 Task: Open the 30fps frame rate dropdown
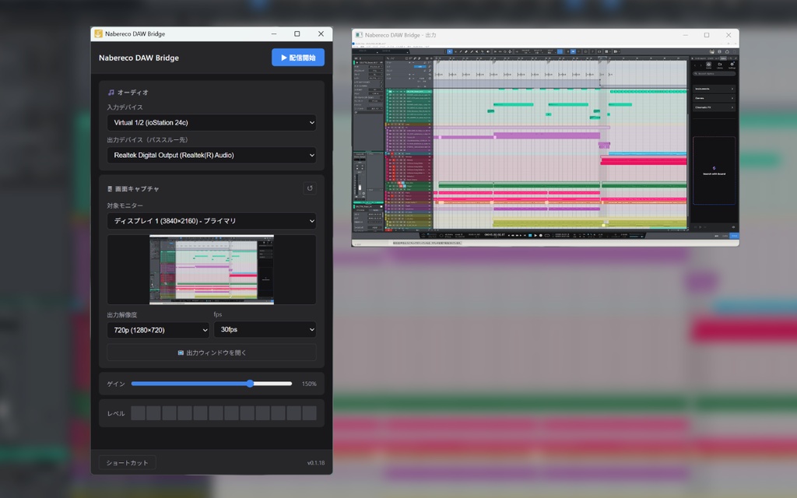click(x=265, y=329)
